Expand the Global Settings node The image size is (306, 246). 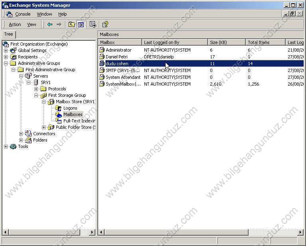click(6, 50)
